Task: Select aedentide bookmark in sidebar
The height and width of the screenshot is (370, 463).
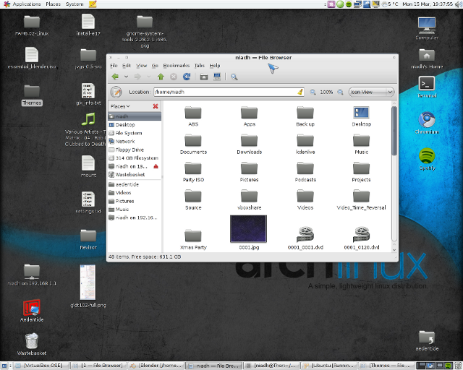Action: [x=135, y=184]
